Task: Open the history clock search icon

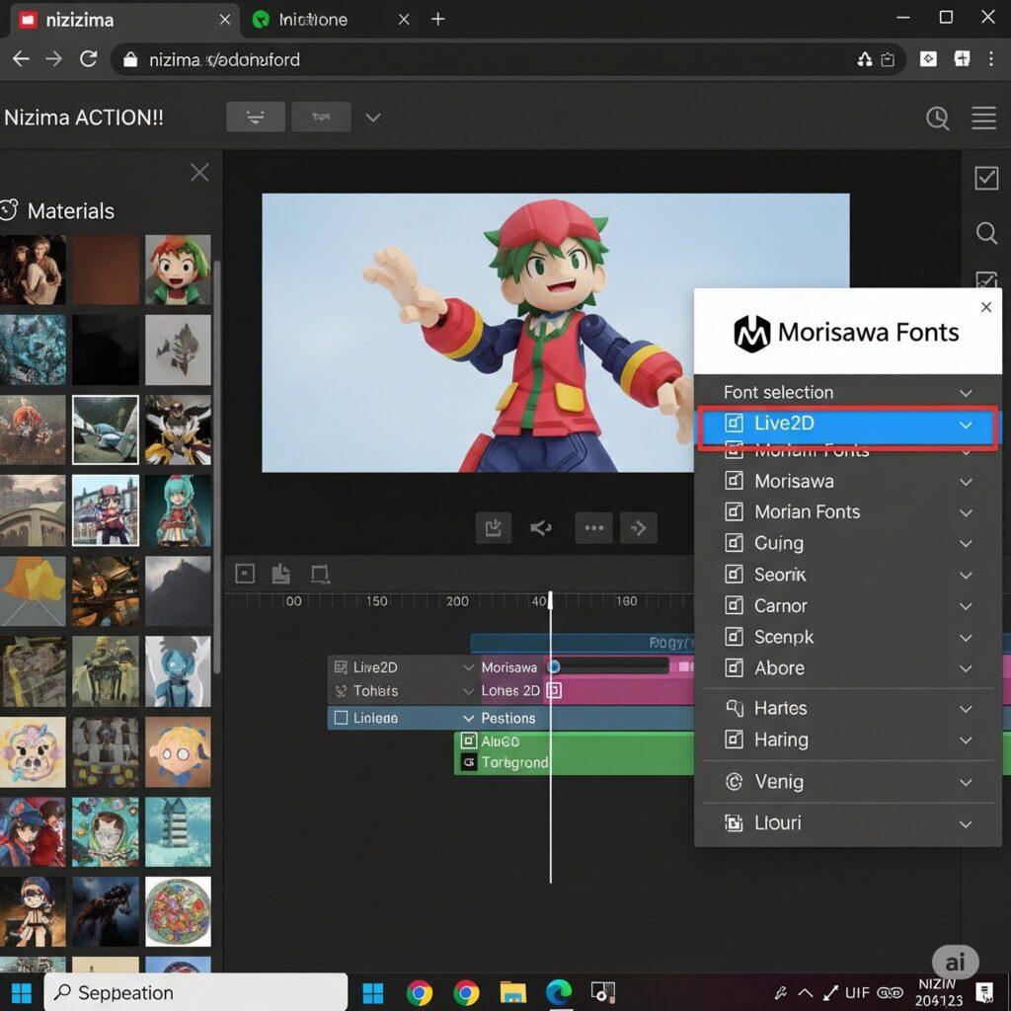Action: coord(937,118)
